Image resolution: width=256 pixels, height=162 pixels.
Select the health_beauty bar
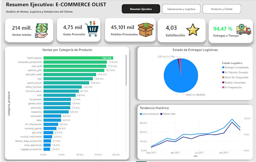78,58
